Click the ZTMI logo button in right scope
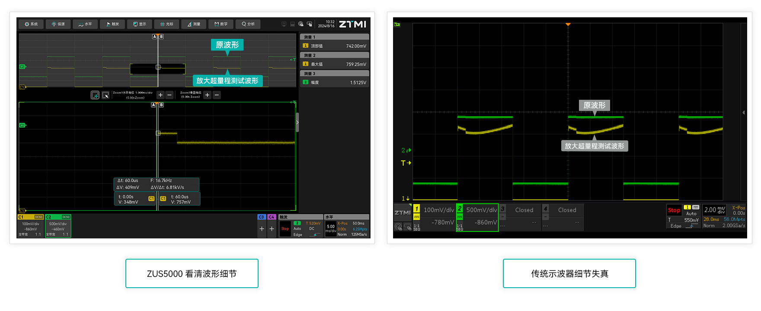Viewport: 761px width, 311px height. 402,213
